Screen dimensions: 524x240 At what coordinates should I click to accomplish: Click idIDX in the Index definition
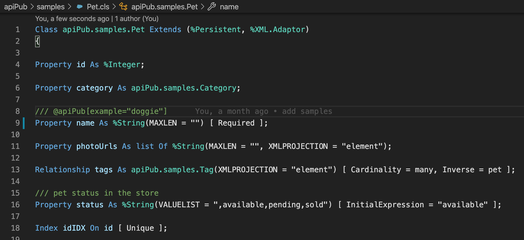pos(74,228)
